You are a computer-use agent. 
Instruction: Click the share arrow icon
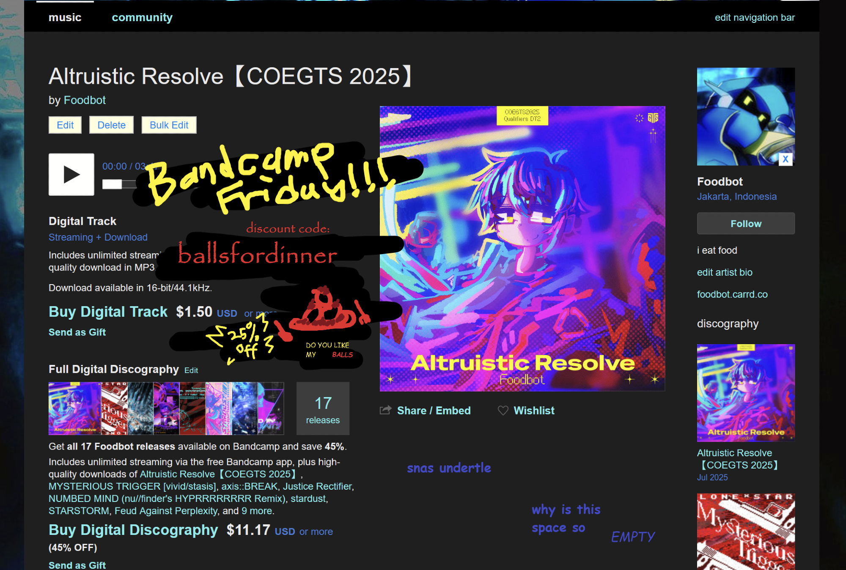385,410
